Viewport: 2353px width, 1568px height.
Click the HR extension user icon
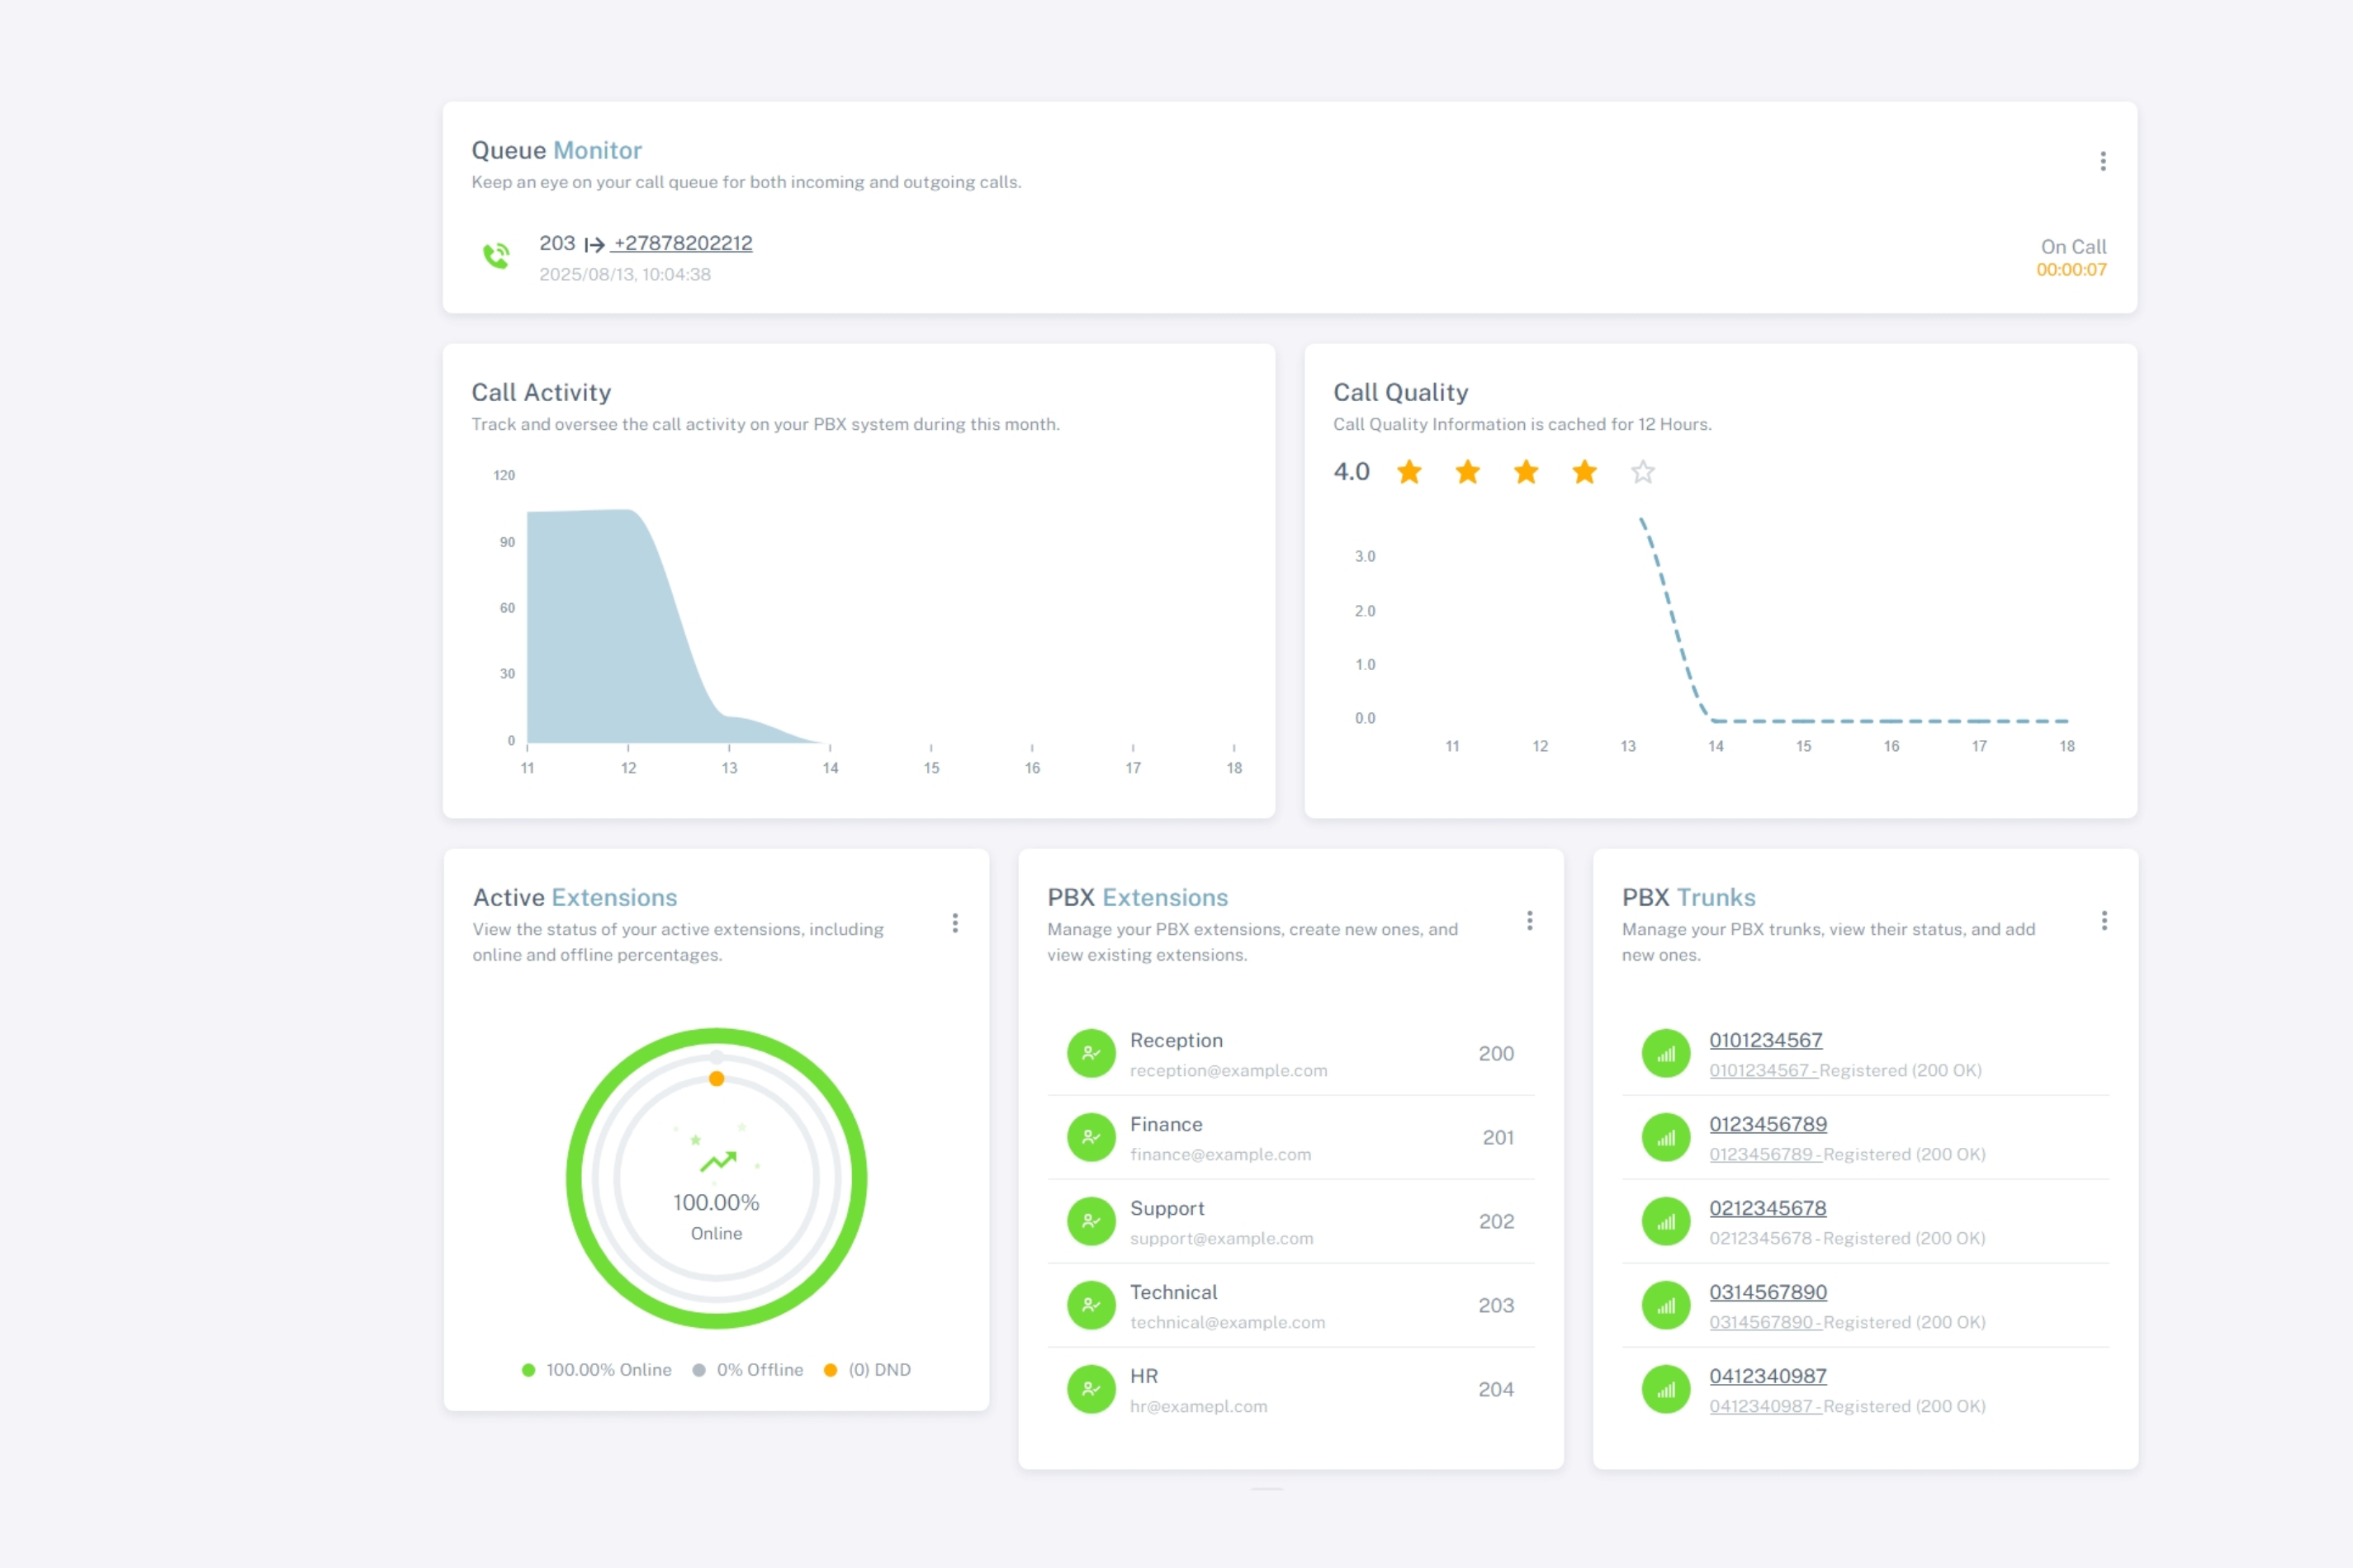coord(1091,1389)
